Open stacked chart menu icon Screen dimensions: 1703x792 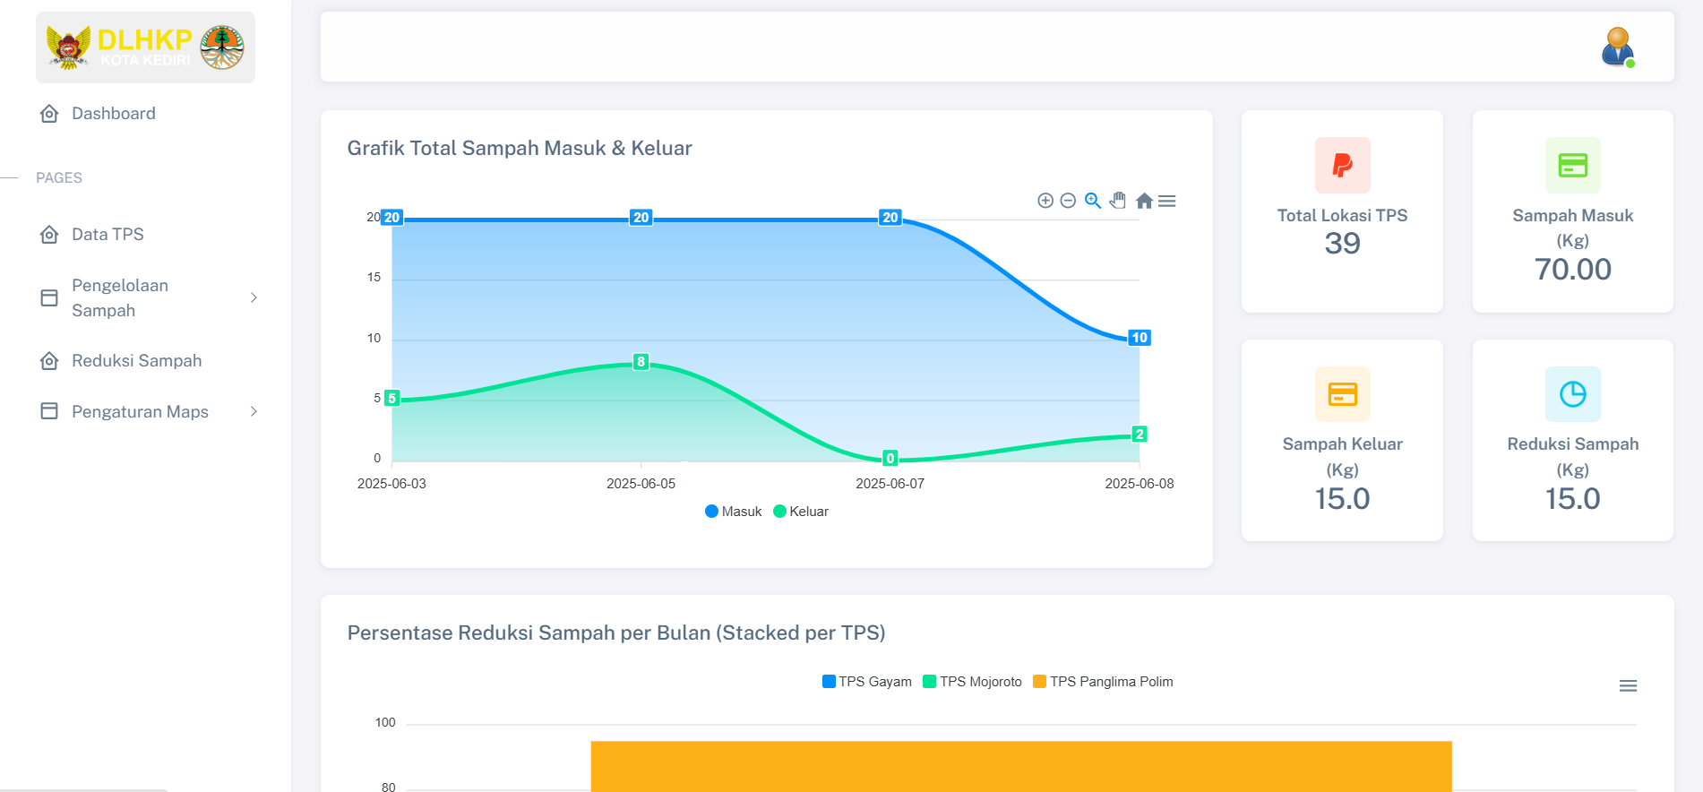pyautogui.click(x=1628, y=685)
